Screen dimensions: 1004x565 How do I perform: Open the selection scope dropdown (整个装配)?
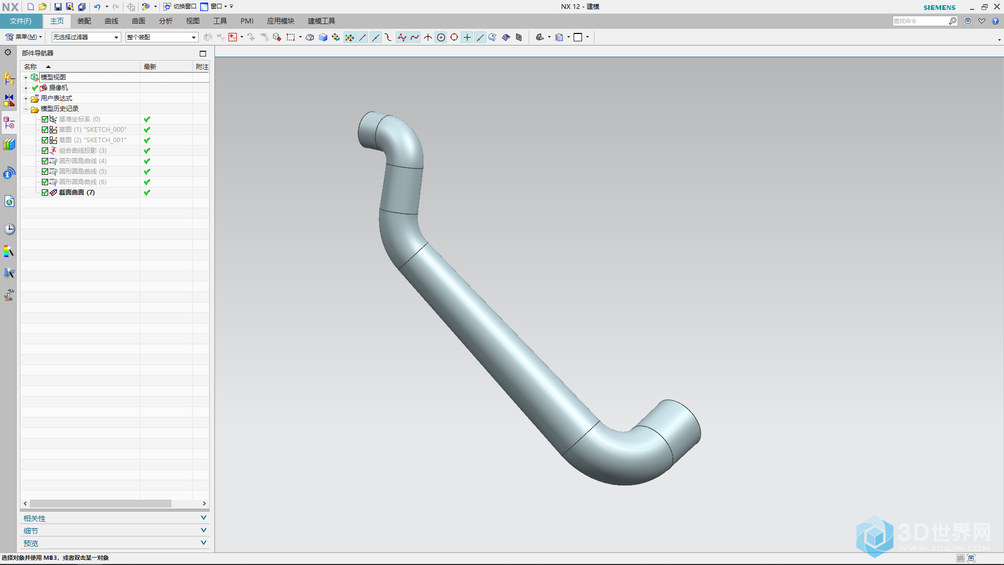coord(162,37)
